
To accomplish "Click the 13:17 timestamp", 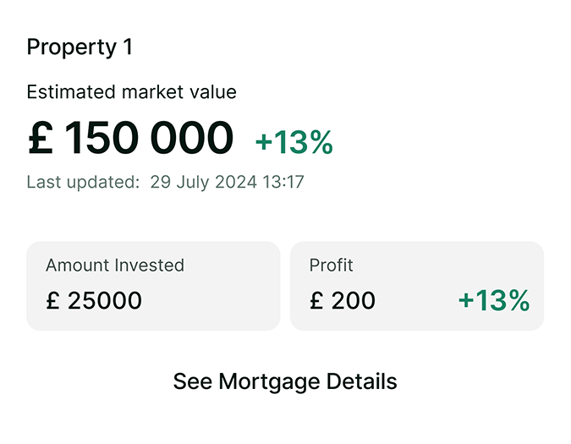I will pos(286,182).
